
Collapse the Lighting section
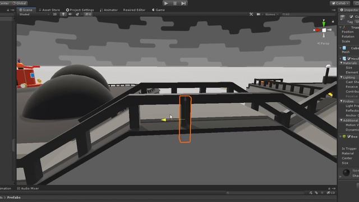click(x=342, y=77)
